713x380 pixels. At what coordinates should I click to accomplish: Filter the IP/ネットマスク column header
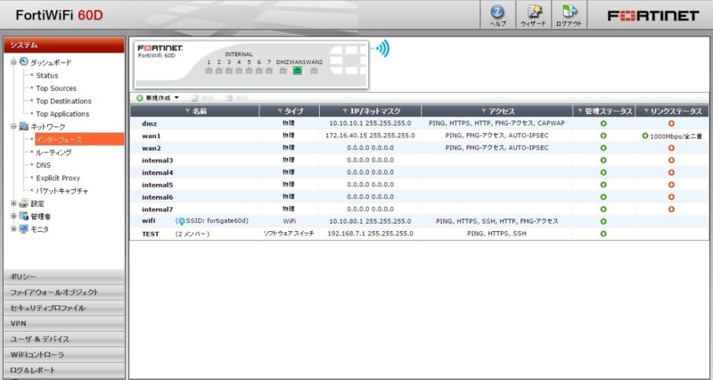pos(345,112)
